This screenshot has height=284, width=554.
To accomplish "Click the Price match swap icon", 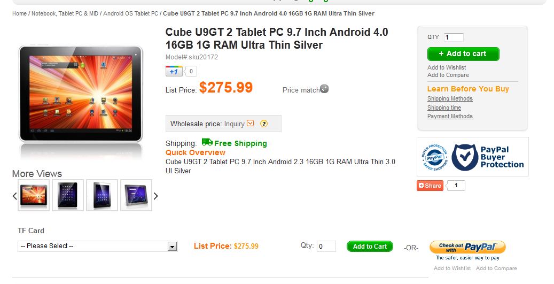I will coord(324,89).
